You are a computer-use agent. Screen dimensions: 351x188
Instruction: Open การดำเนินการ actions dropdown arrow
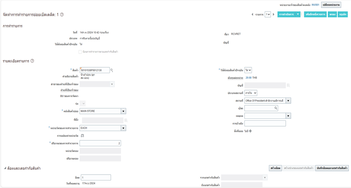pos(298,14)
